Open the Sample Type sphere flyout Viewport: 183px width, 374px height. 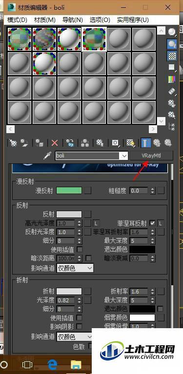172,32
